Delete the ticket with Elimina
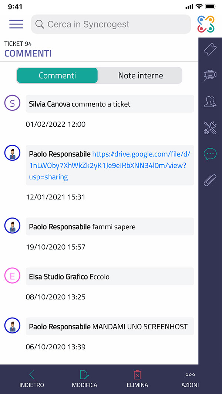This screenshot has height=394, width=222. [137, 379]
